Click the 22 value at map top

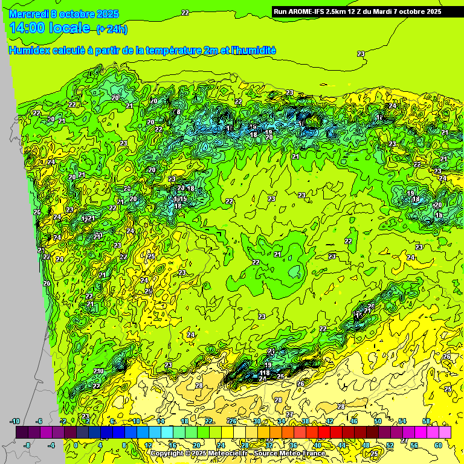185,13
